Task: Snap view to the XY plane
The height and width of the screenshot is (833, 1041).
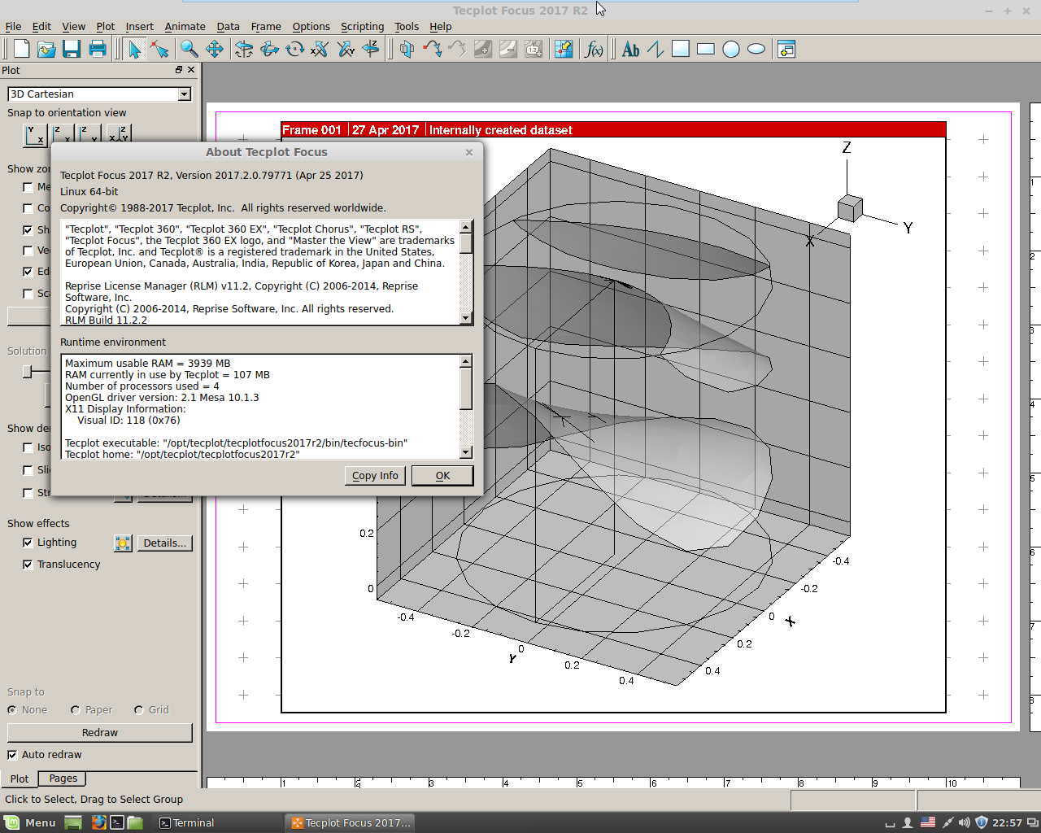Action: click(x=35, y=134)
